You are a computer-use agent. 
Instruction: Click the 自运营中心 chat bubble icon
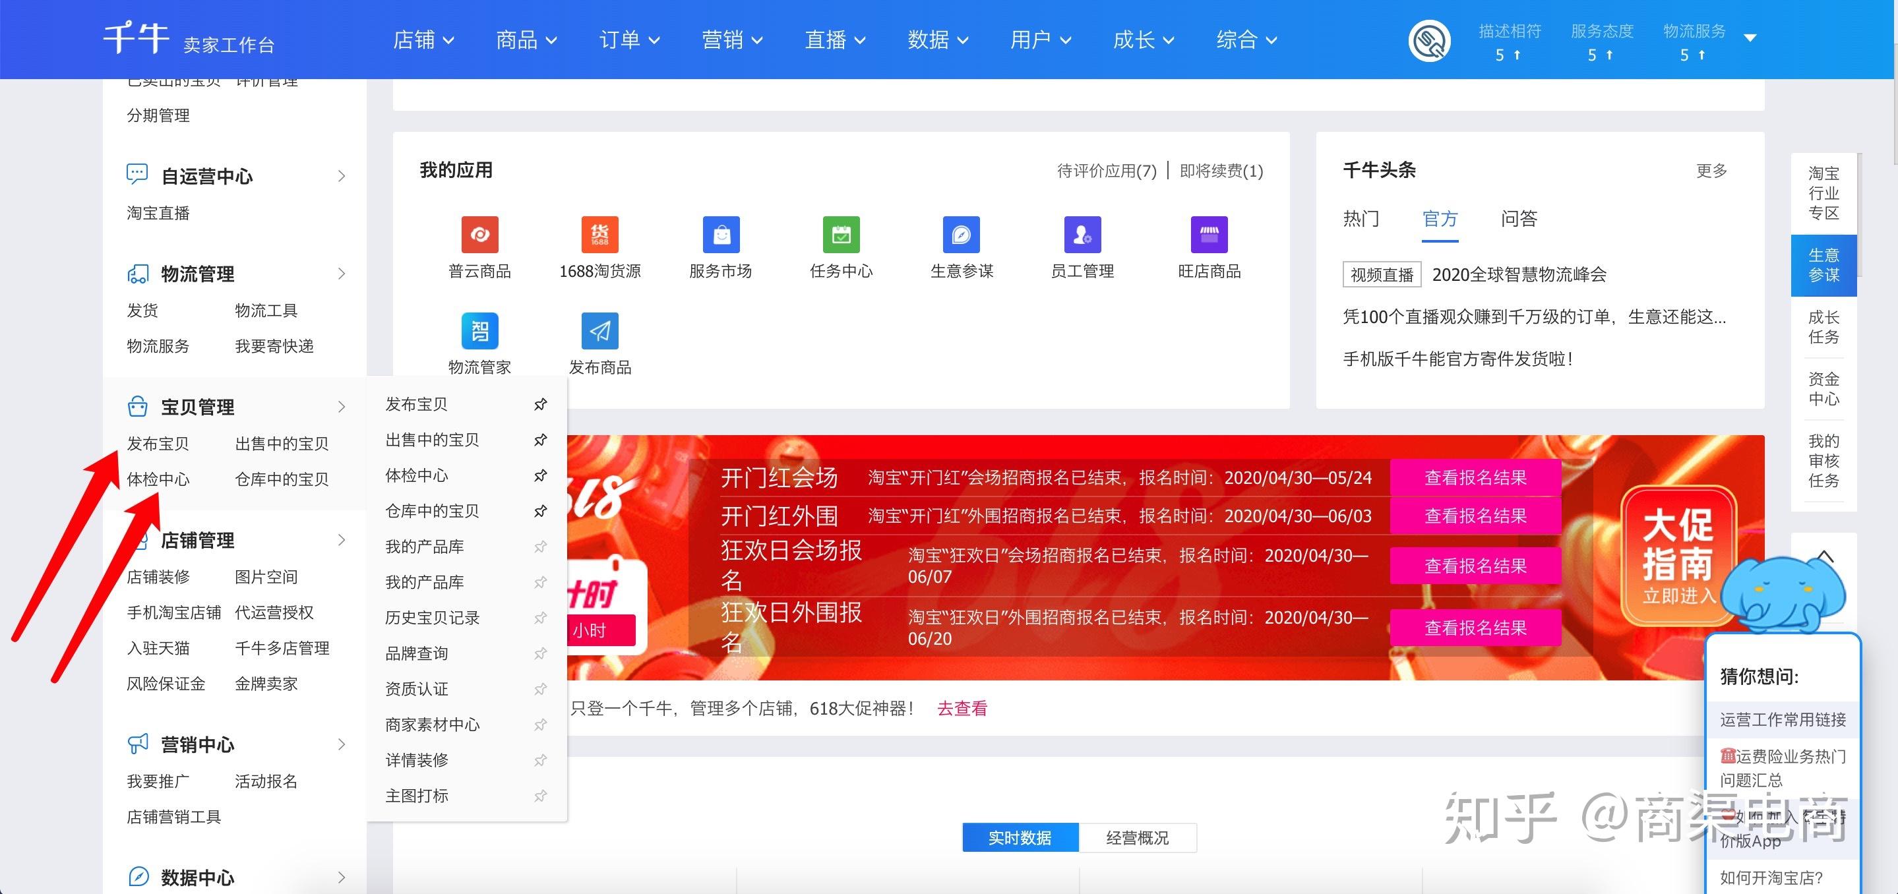(137, 175)
